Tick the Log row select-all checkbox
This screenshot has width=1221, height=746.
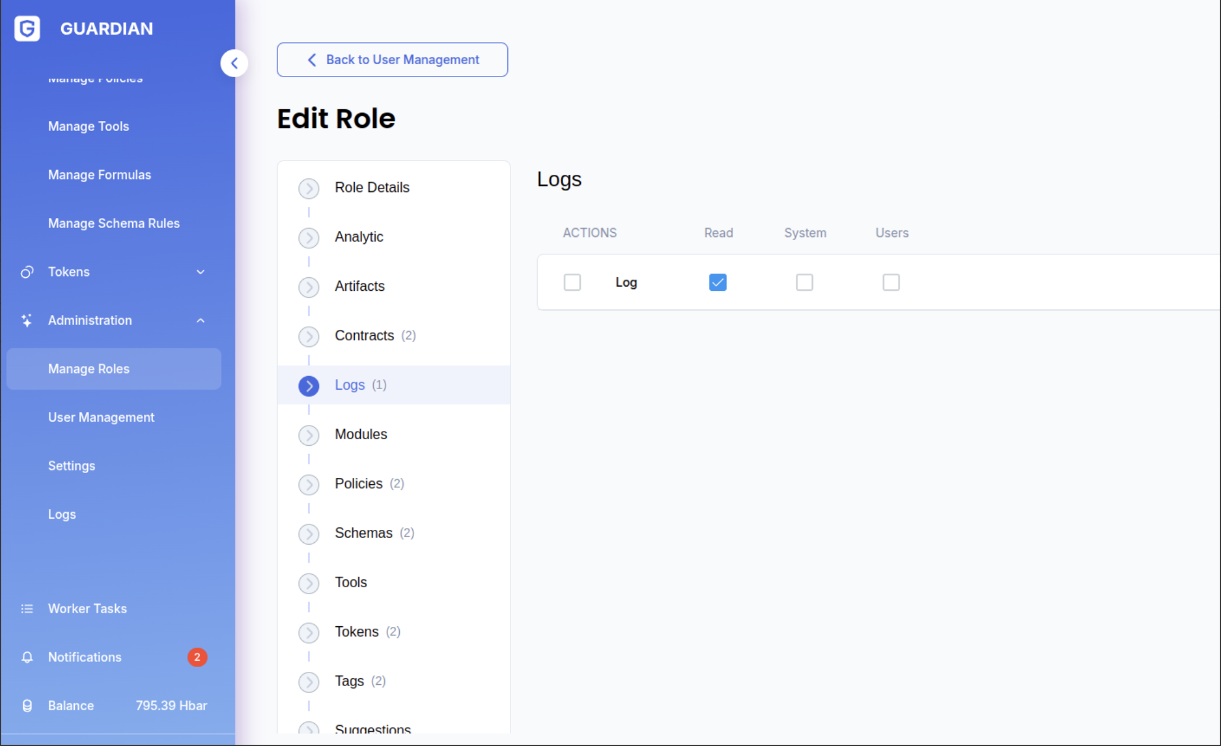(x=572, y=282)
